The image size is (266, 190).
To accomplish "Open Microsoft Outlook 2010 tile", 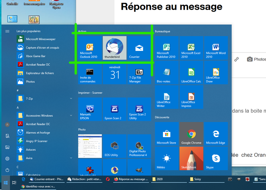I will [x=90, y=48].
